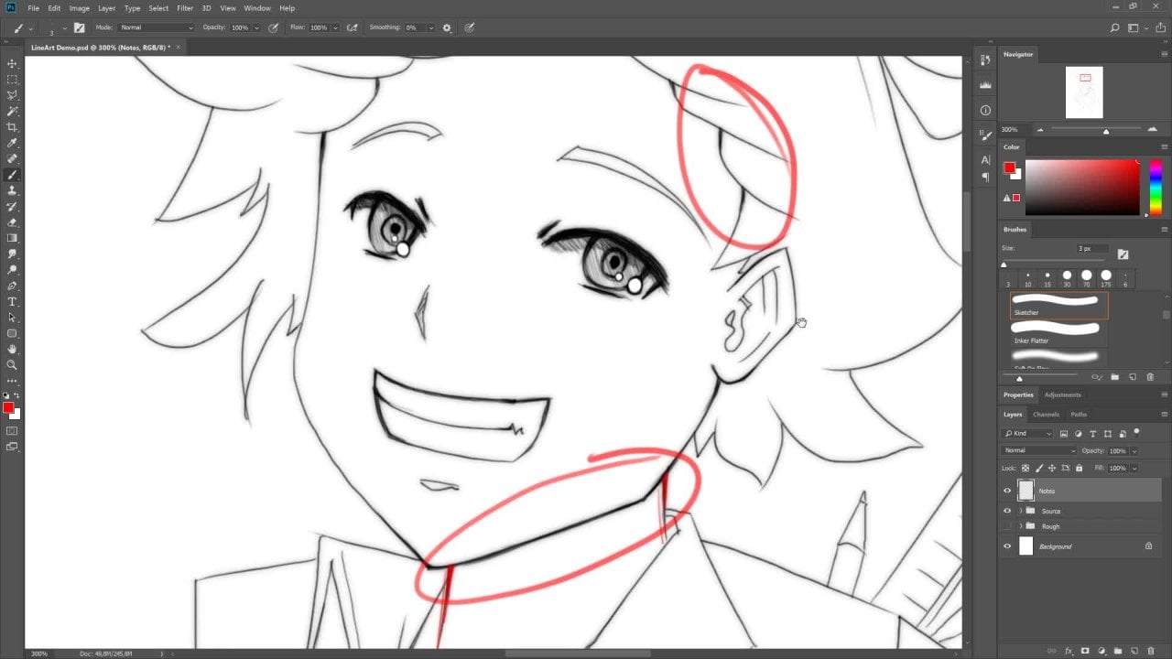This screenshot has height=659, width=1172.
Task: Choose the Hand tool
Action: pyautogui.click(x=13, y=349)
